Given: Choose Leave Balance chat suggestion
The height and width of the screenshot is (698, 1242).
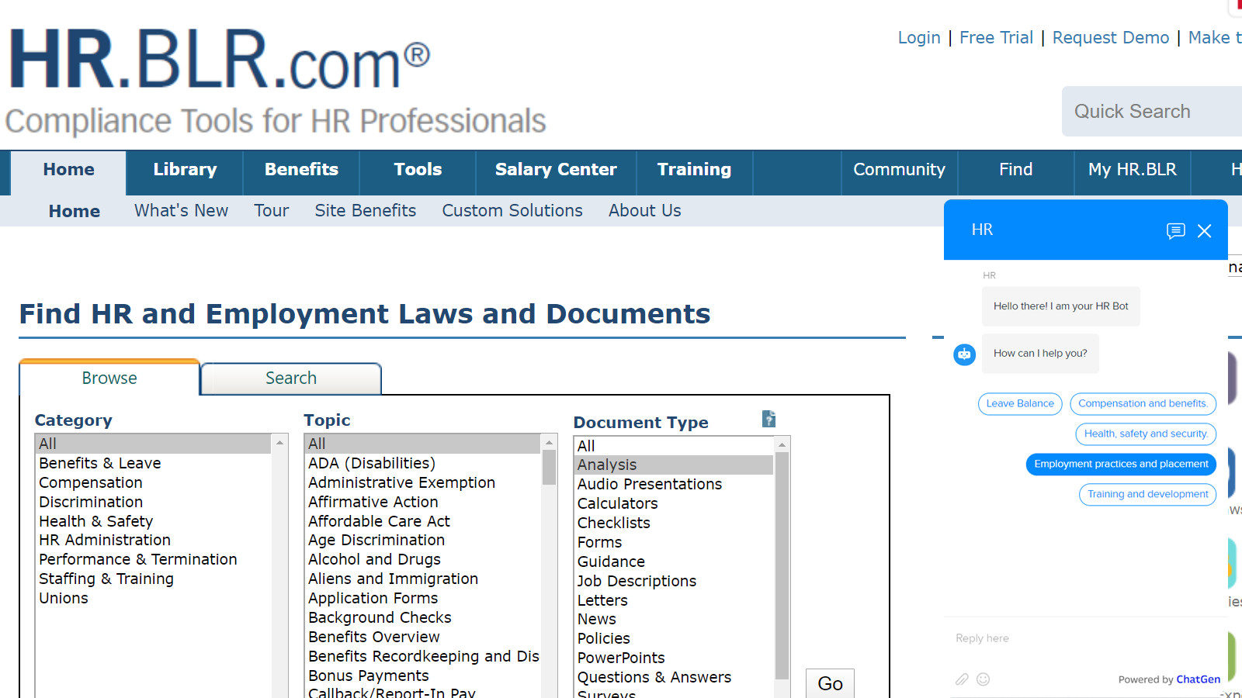Looking at the screenshot, I should click(x=1020, y=403).
